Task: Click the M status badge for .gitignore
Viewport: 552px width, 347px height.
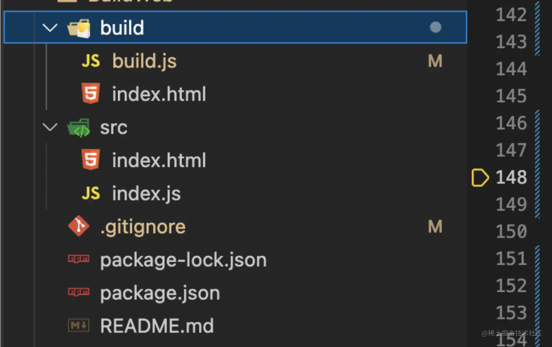Action: click(435, 227)
